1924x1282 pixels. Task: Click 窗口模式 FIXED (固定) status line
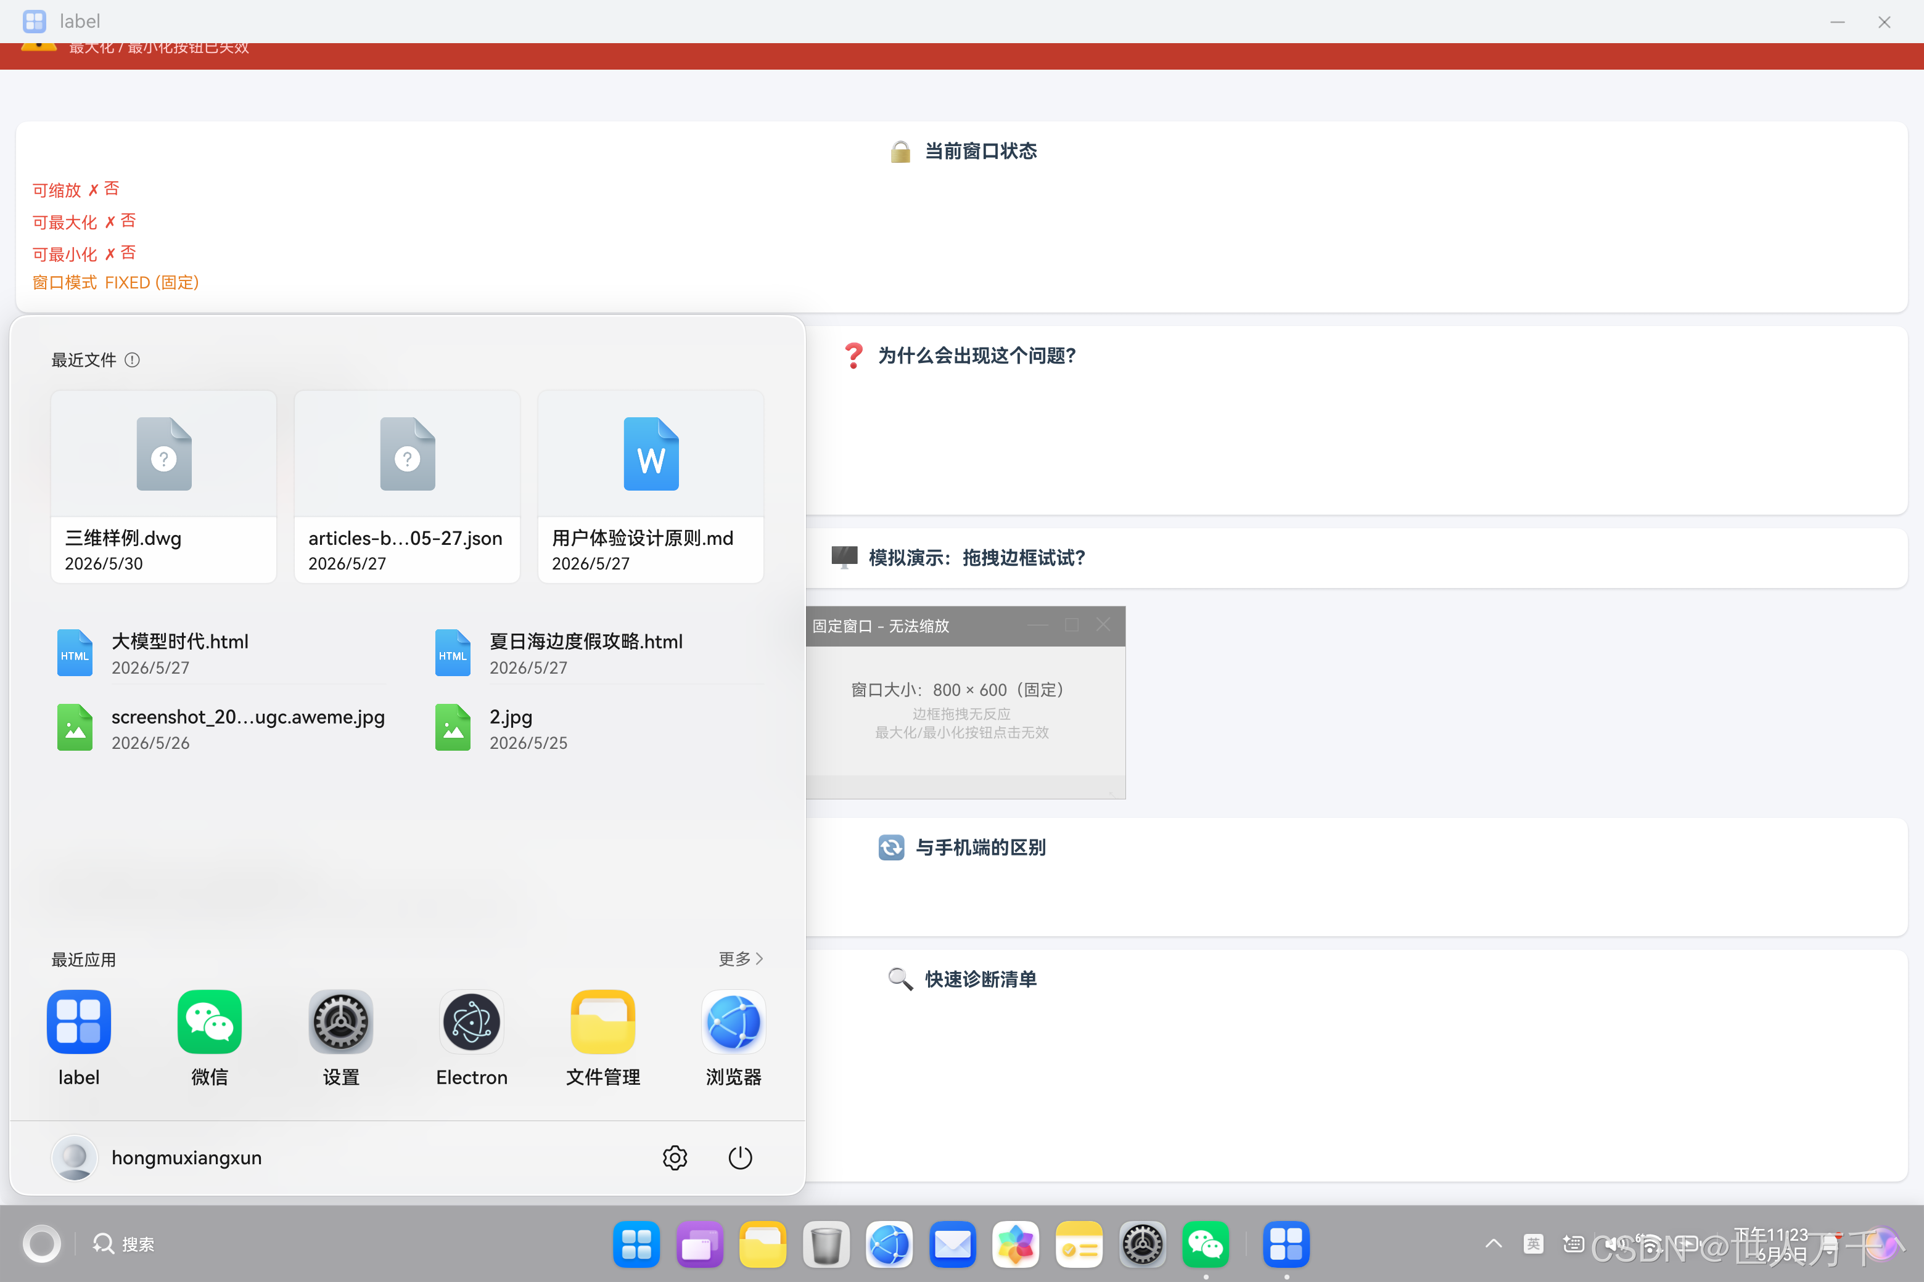click(115, 282)
